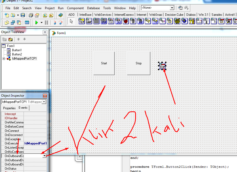Click the Pause program icon
237x172 pixels.
click(x=46, y=23)
